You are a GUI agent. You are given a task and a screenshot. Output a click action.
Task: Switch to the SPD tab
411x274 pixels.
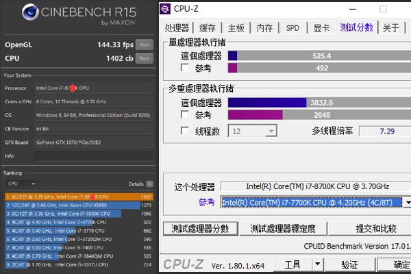(292, 28)
